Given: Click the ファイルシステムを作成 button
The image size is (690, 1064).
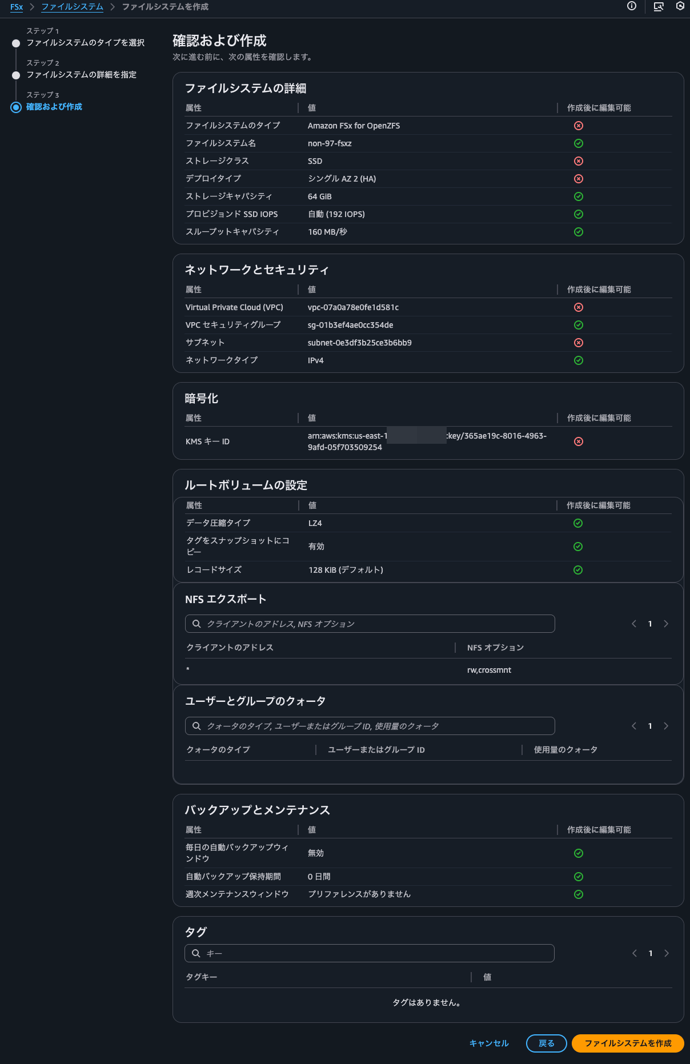Looking at the screenshot, I should pyautogui.click(x=628, y=1043).
